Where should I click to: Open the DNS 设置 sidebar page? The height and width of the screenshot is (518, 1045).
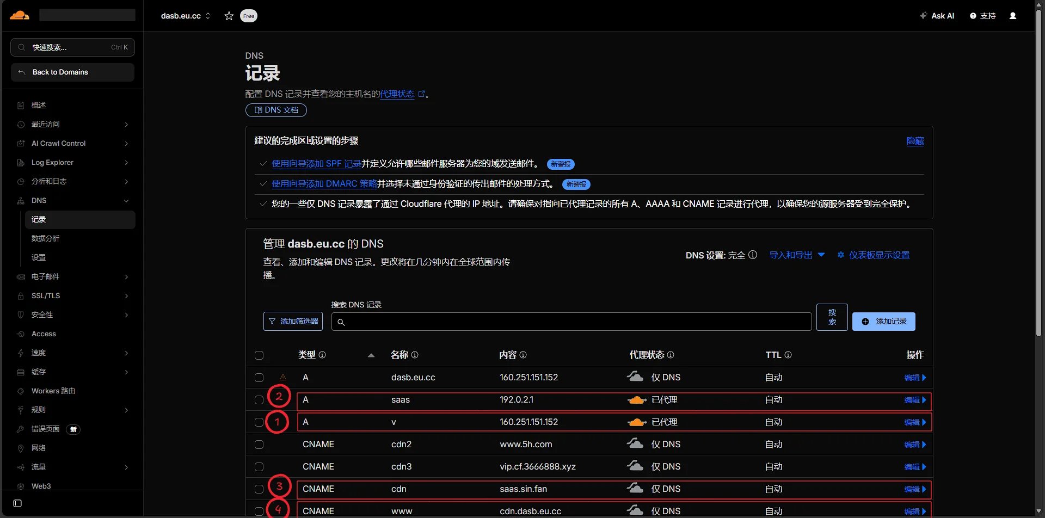coord(39,257)
